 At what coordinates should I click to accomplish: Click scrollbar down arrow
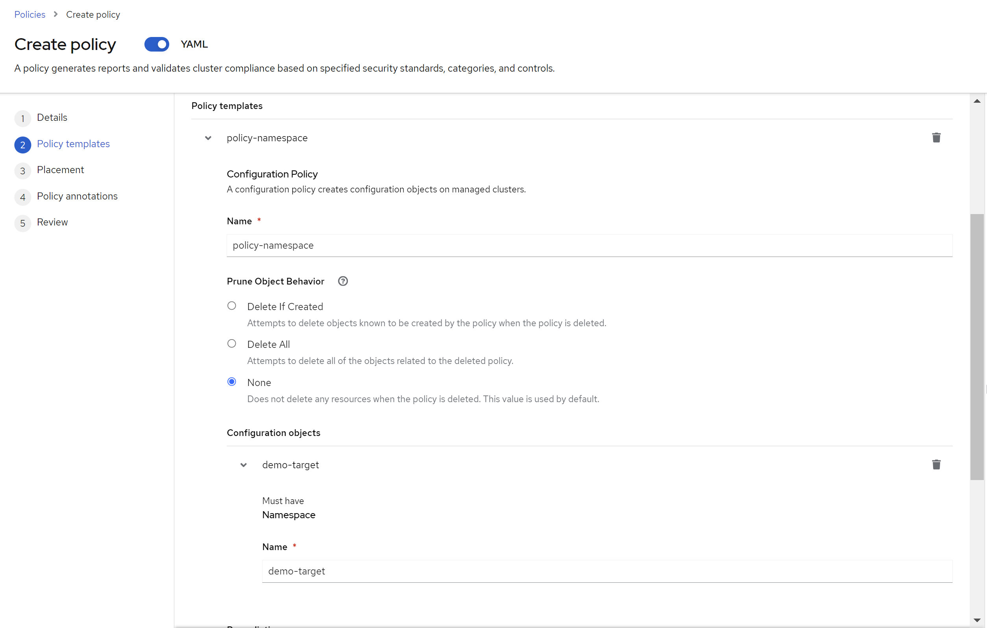click(x=977, y=620)
